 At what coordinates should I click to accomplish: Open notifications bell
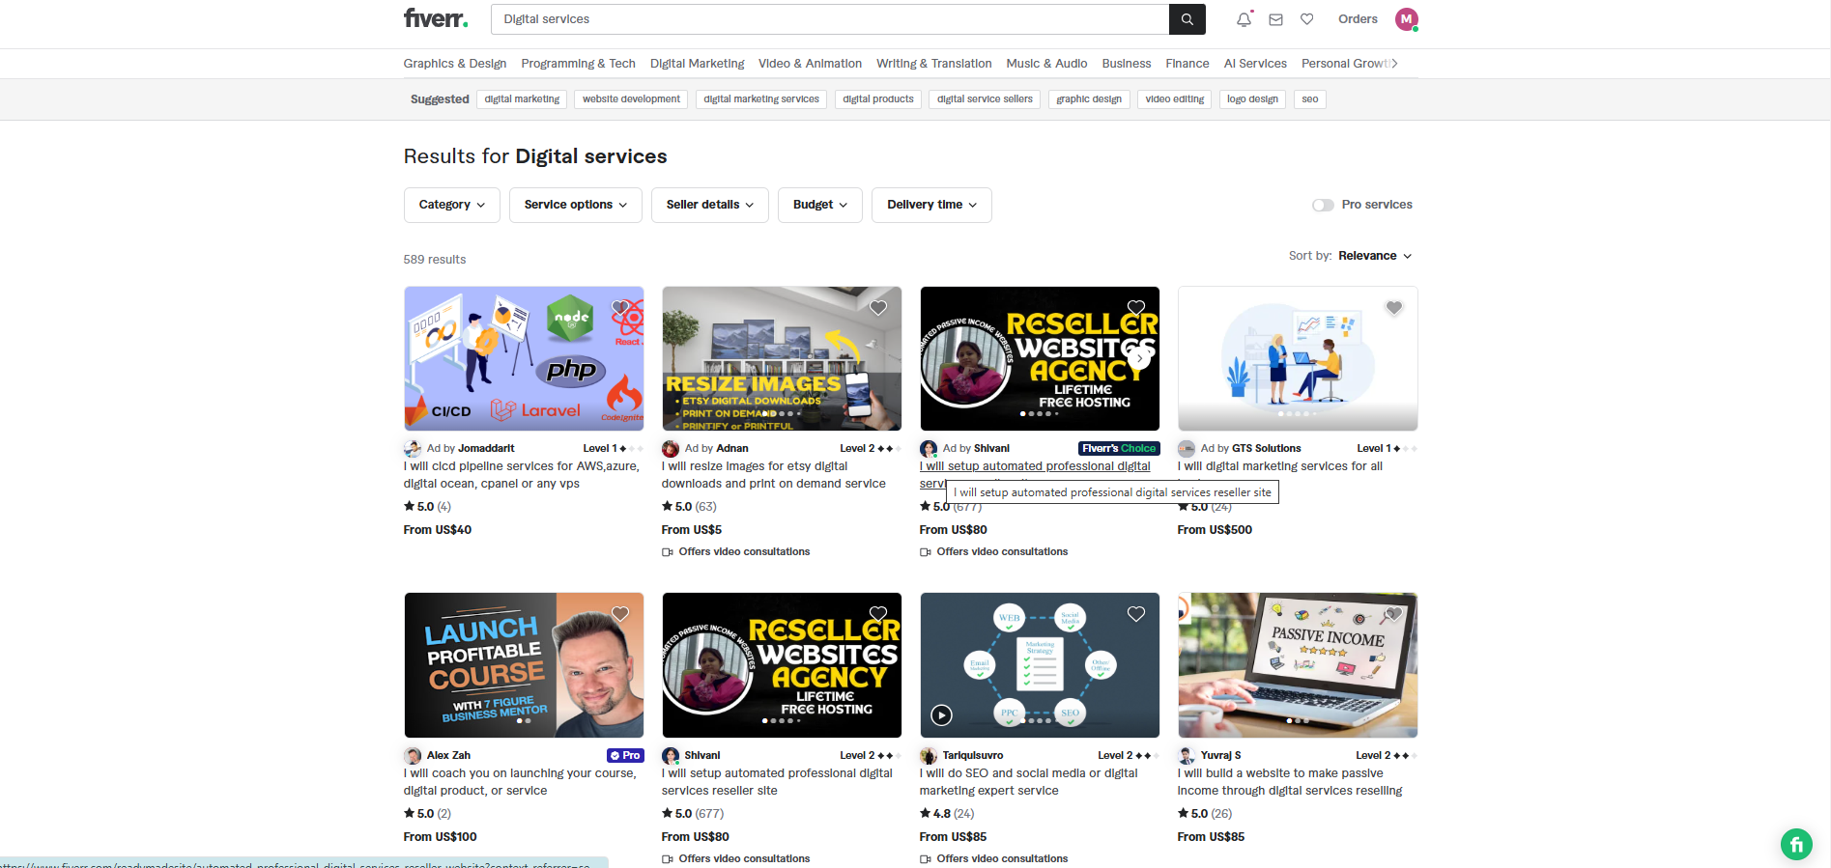click(1244, 19)
